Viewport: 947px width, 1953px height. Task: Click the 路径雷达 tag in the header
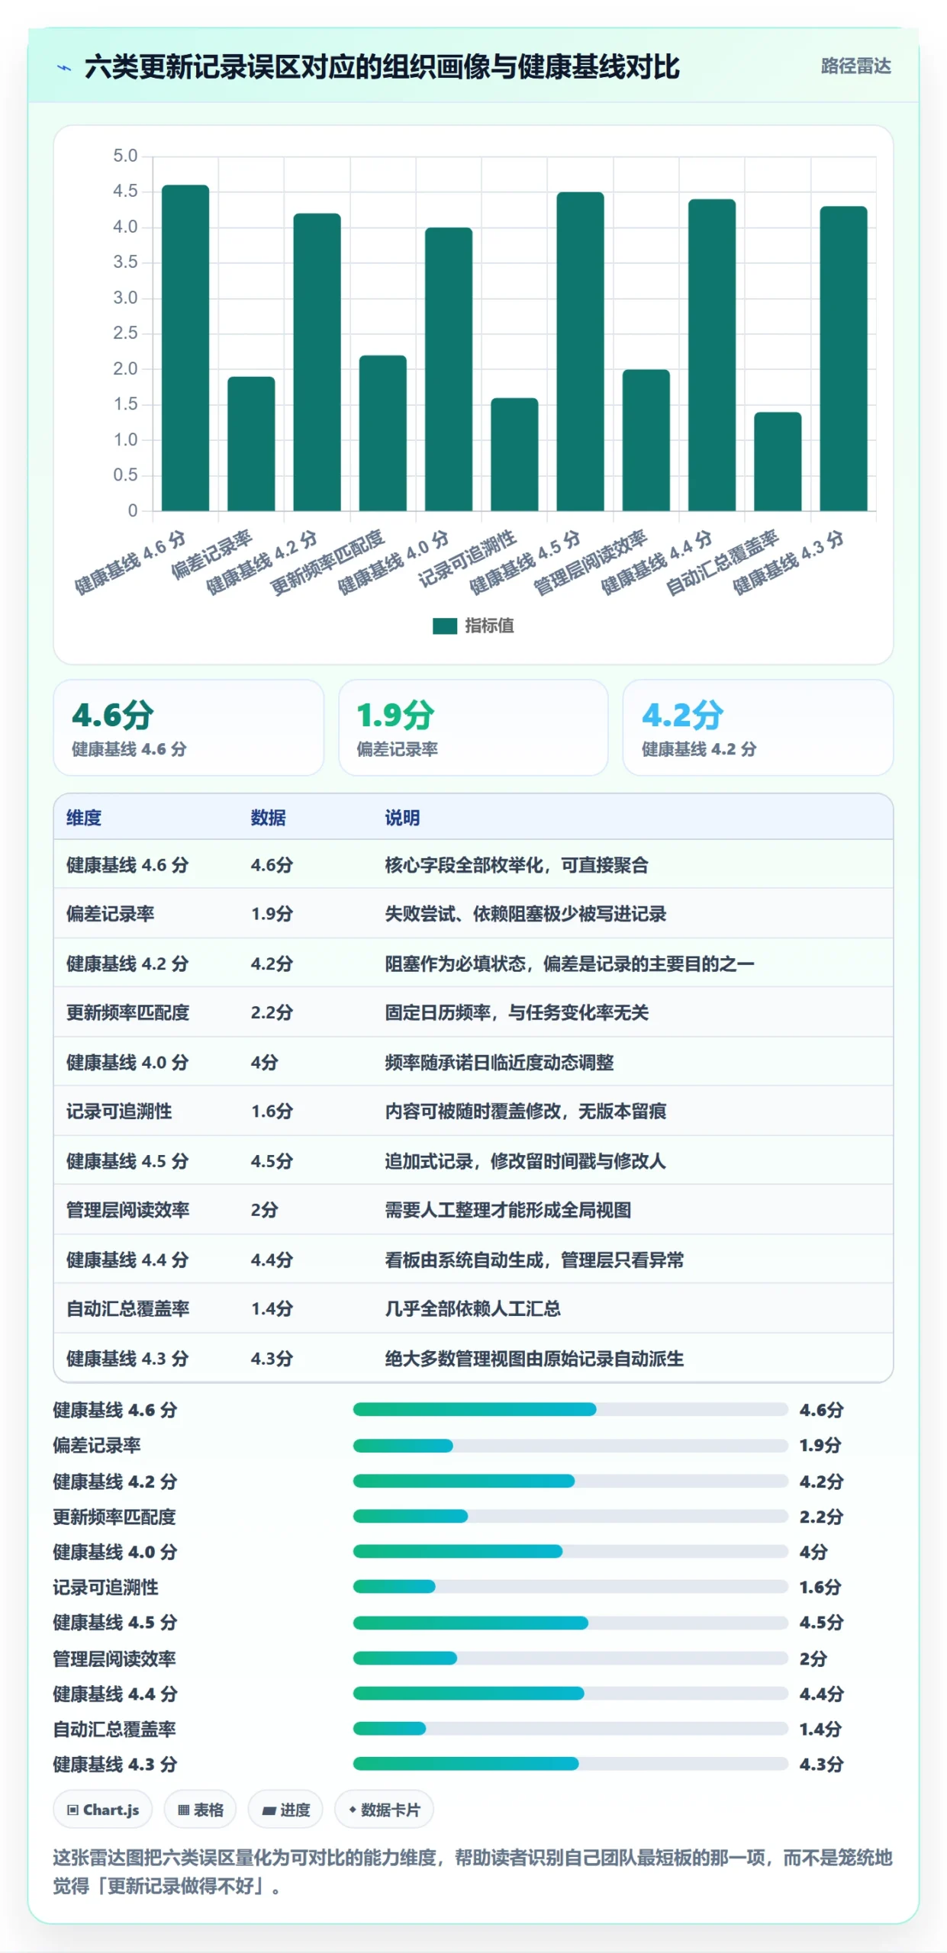[855, 66]
